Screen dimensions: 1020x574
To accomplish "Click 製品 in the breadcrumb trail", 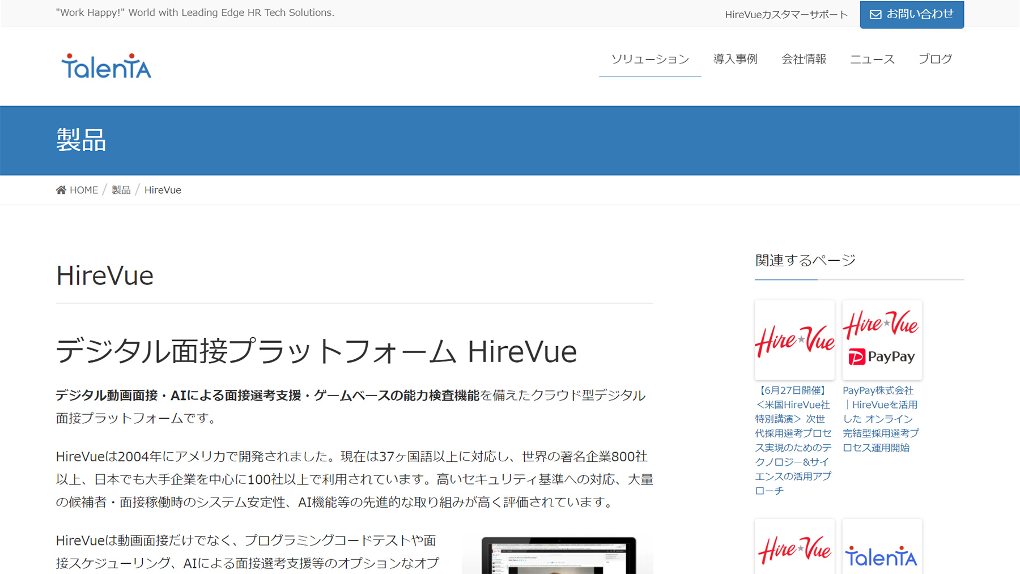I will [121, 190].
